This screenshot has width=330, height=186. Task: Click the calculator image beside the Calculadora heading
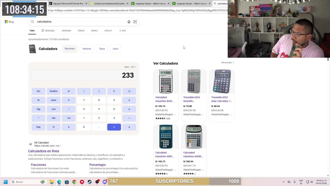(32, 49)
